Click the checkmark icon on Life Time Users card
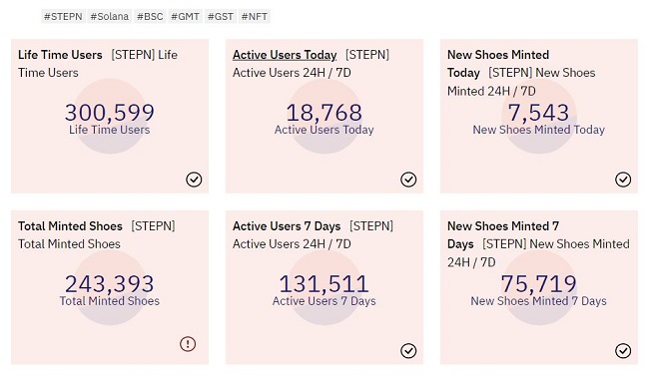 194,180
